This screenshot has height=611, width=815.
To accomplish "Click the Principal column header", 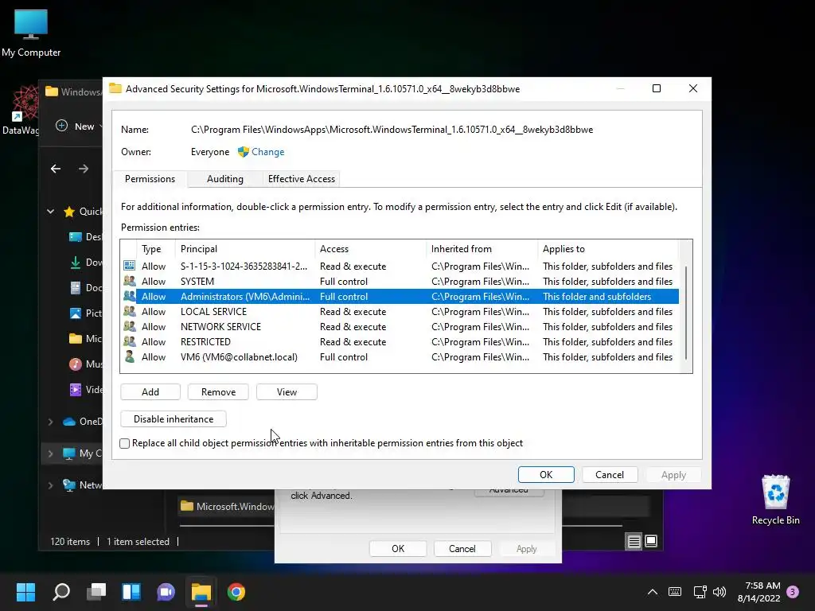I will (245, 249).
